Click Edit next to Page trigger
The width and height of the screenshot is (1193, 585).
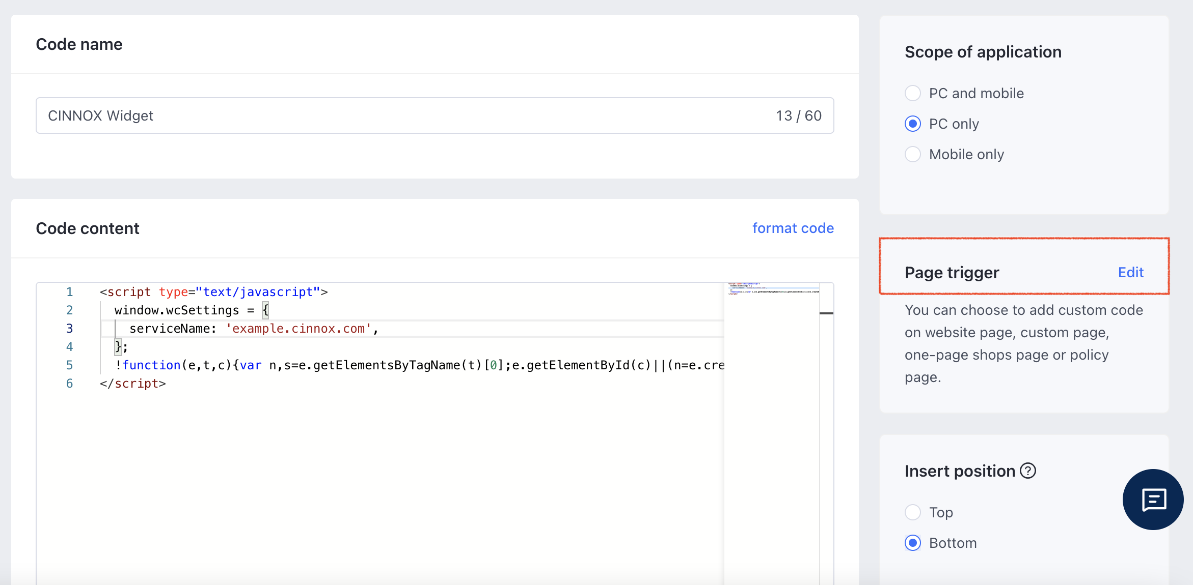click(x=1131, y=272)
